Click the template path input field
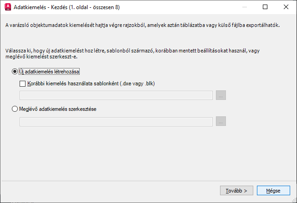This screenshot has height=203, width=297. click(x=116, y=95)
